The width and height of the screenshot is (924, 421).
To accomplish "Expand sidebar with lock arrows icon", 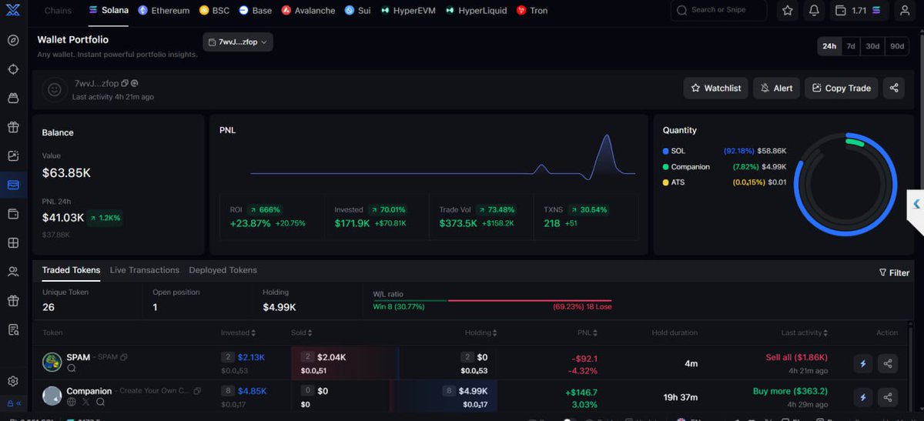I will coord(13,403).
